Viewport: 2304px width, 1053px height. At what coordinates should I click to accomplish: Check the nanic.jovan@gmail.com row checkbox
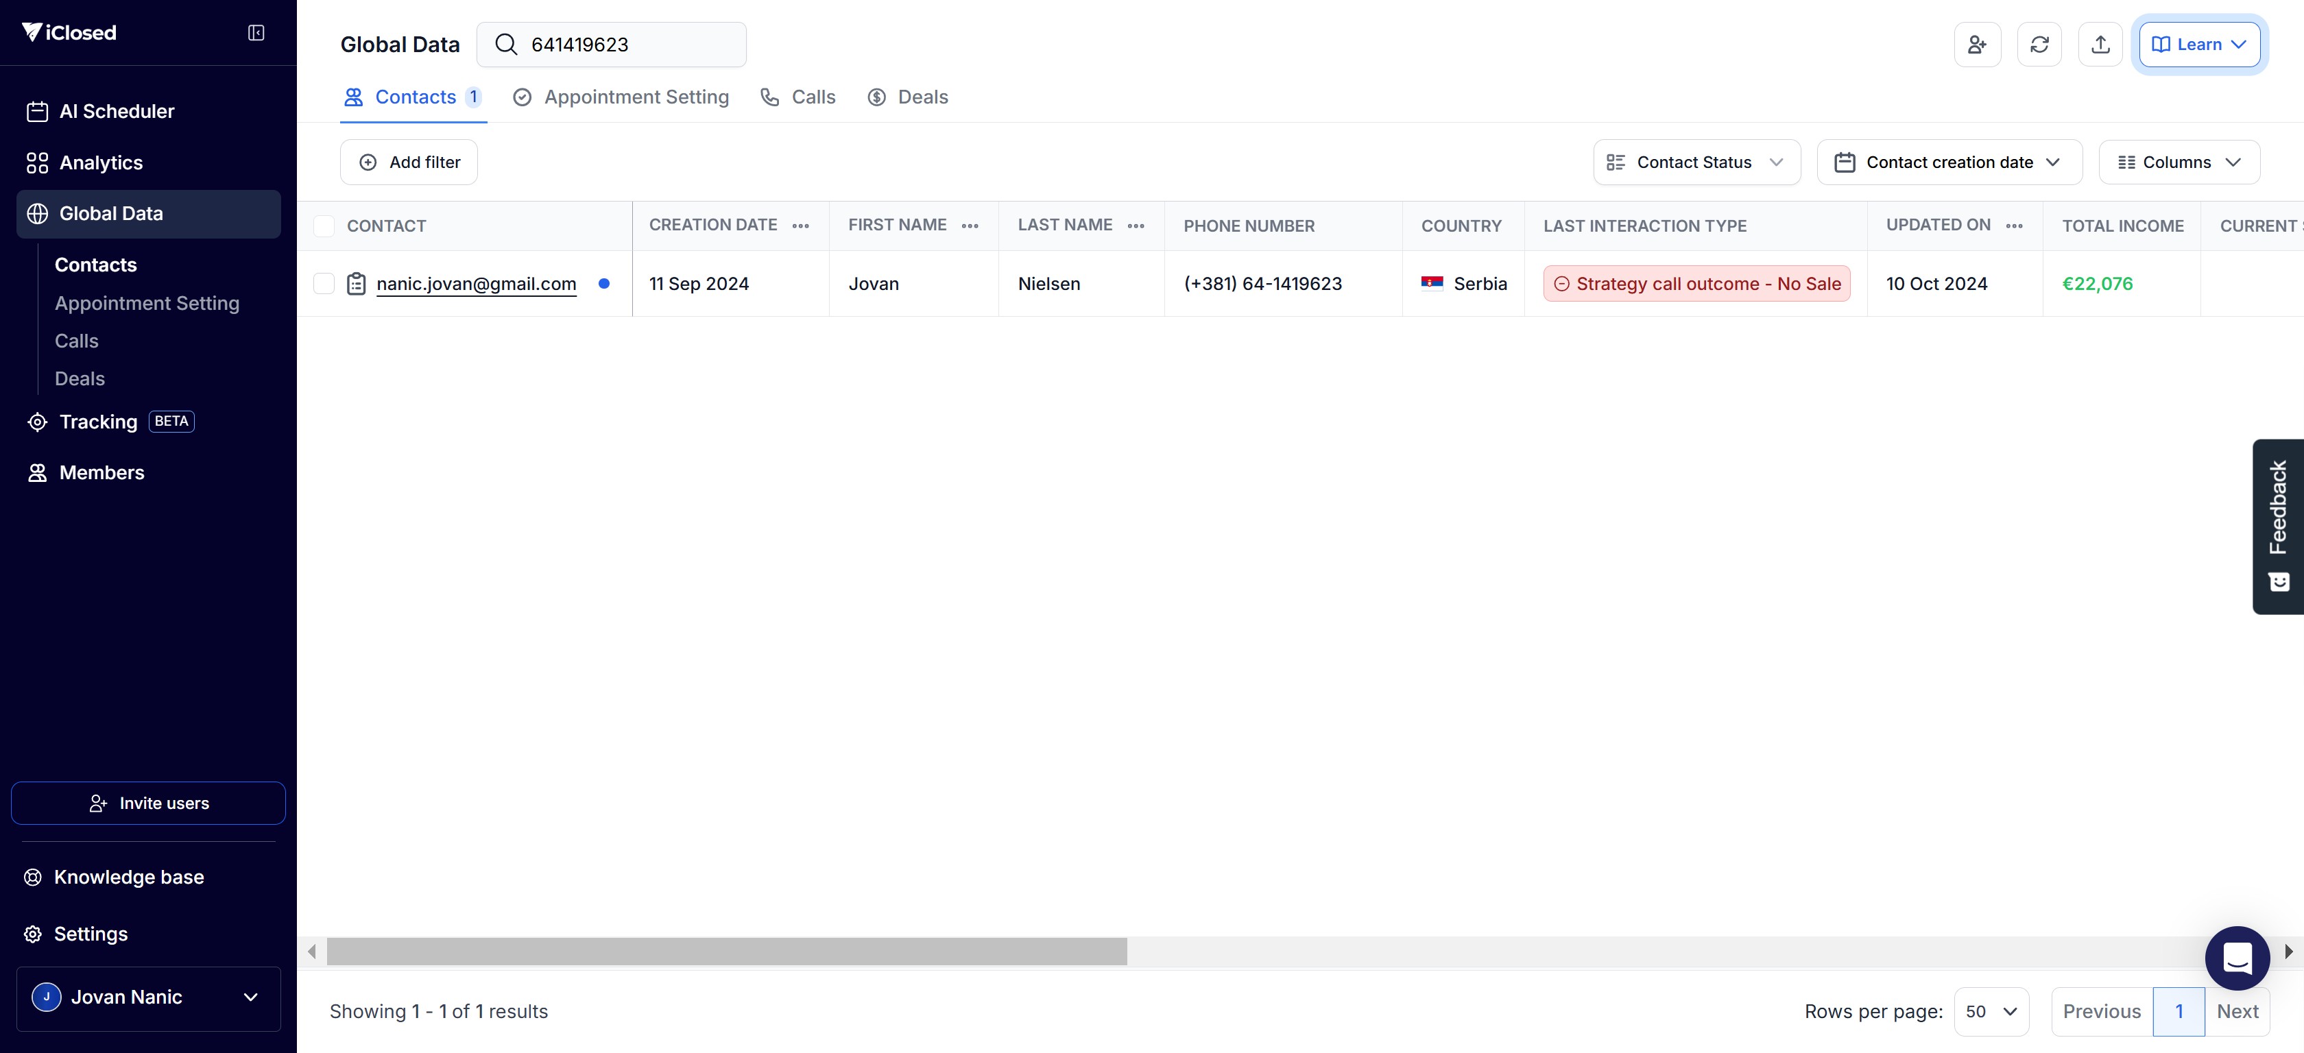tap(324, 285)
